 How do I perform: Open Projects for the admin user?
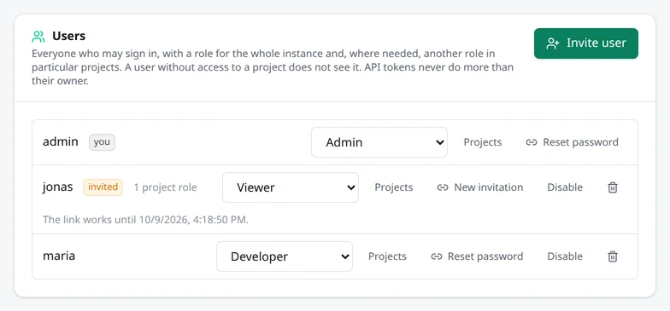482,142
